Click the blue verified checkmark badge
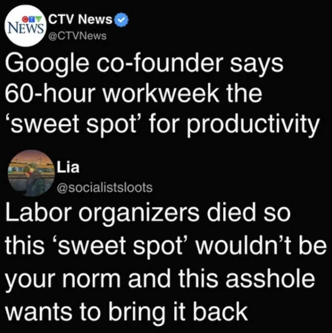Screen dimensions: 332x333 click(x=121, y=20)
